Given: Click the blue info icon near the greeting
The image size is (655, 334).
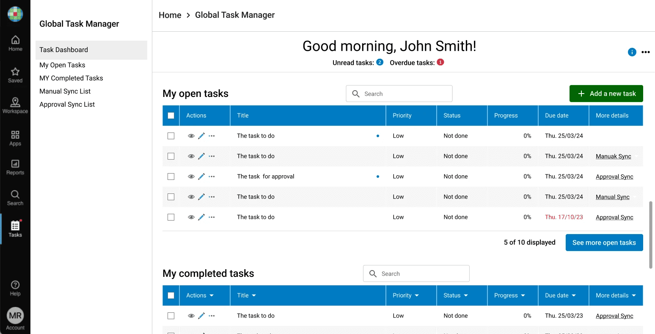Looking at the screenshot, I should click(632, 52).
